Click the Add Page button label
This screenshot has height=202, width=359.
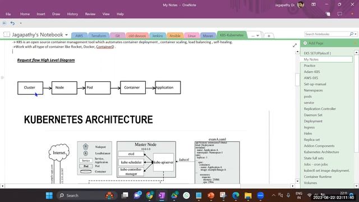(x=316, y=43)
